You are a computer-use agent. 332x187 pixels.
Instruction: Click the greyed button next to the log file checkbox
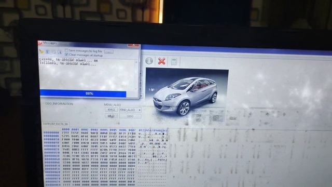[x=108, y=52]
